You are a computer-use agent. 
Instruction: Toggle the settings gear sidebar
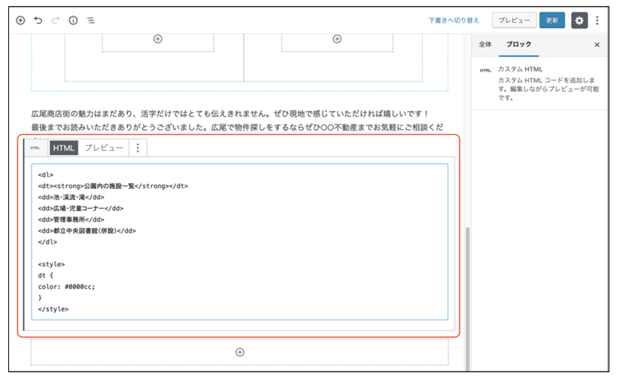pos(579,20)
